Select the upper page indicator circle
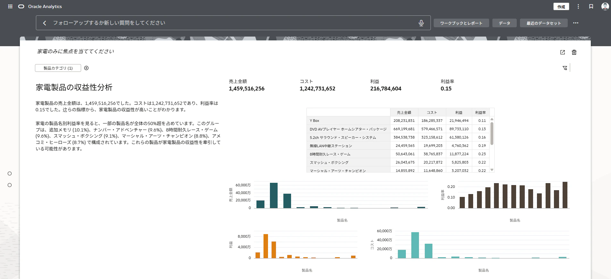The height and width of the screenshot is (279, 611). coord(10,173)
